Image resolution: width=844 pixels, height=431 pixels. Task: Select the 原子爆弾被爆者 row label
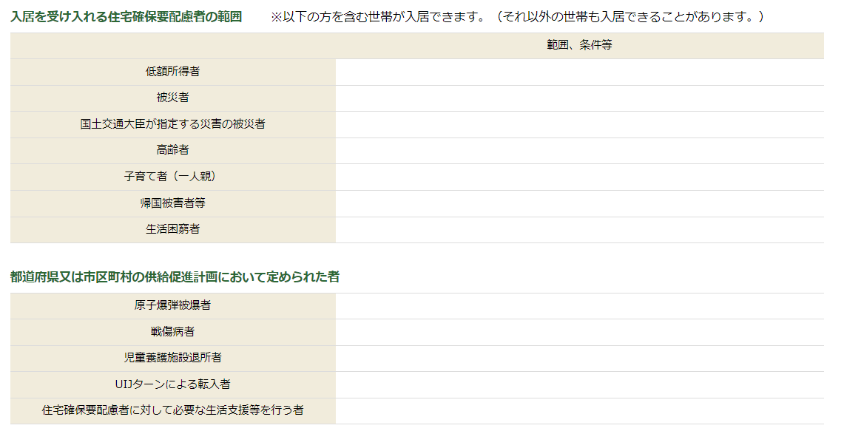pyautogui.click(x=172, y=305)
